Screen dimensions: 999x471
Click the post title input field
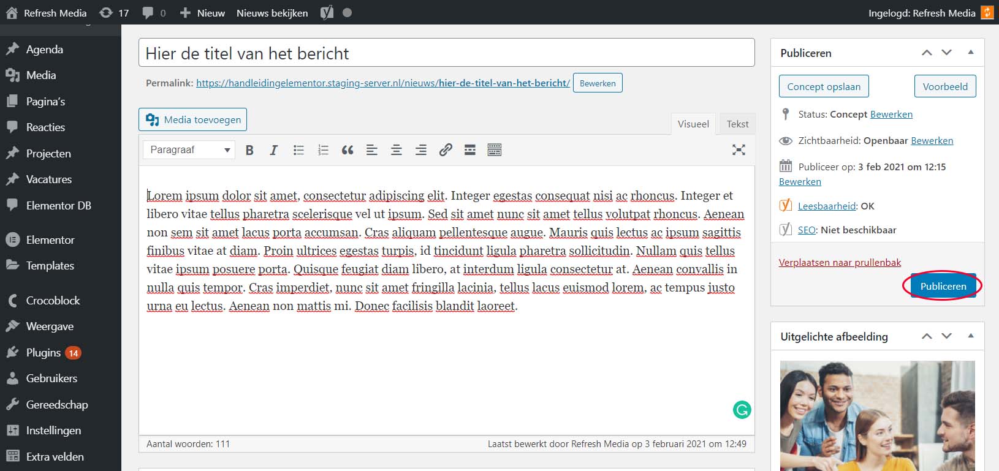pyautogui.click(x=446, y=53)
